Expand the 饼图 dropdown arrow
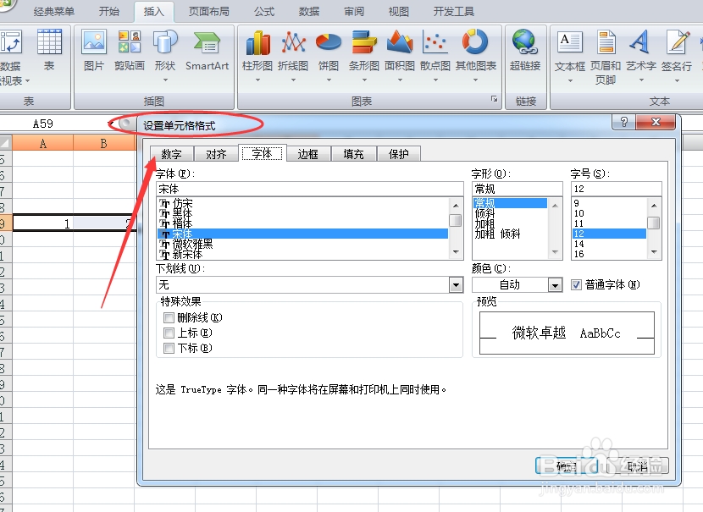Image resolution: width=703 pixels, height=512 pixels. pos(329,80)
